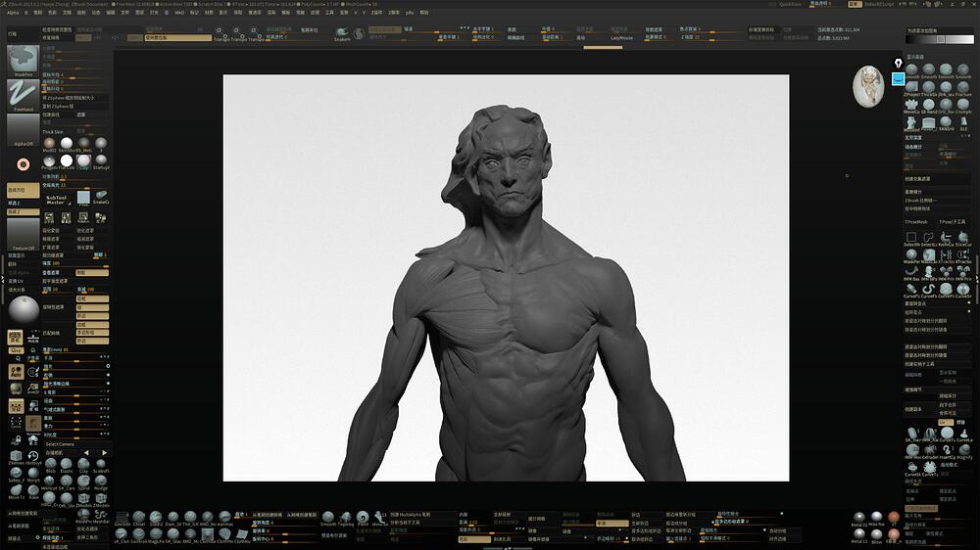Select the Dam_St brush in bottom shelf

pos(173,518)
